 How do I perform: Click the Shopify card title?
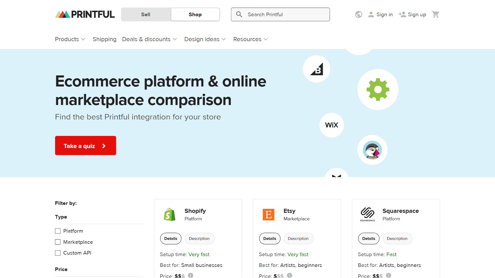(x=195, y=211)
